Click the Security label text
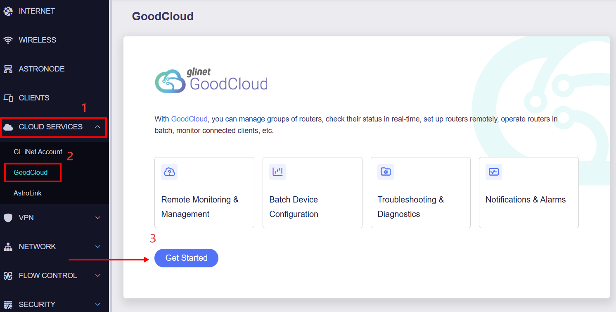The image size is (616, 312). coord(37,305)
